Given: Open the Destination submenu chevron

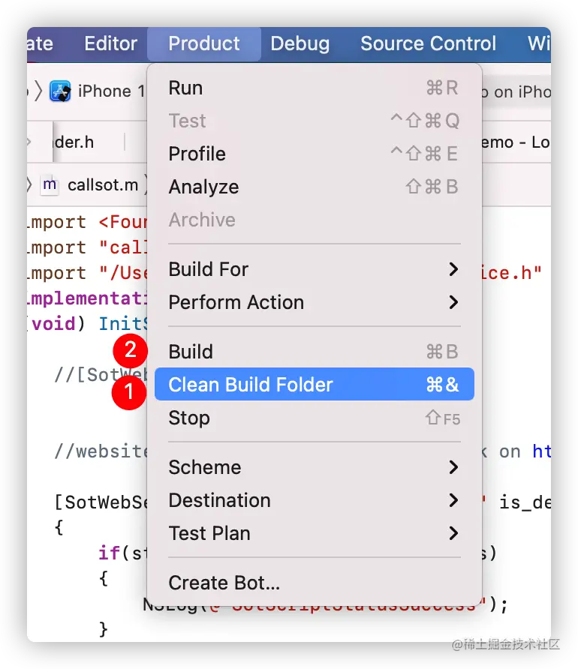Looking at the screenshot, I should [x=453, y=500].
